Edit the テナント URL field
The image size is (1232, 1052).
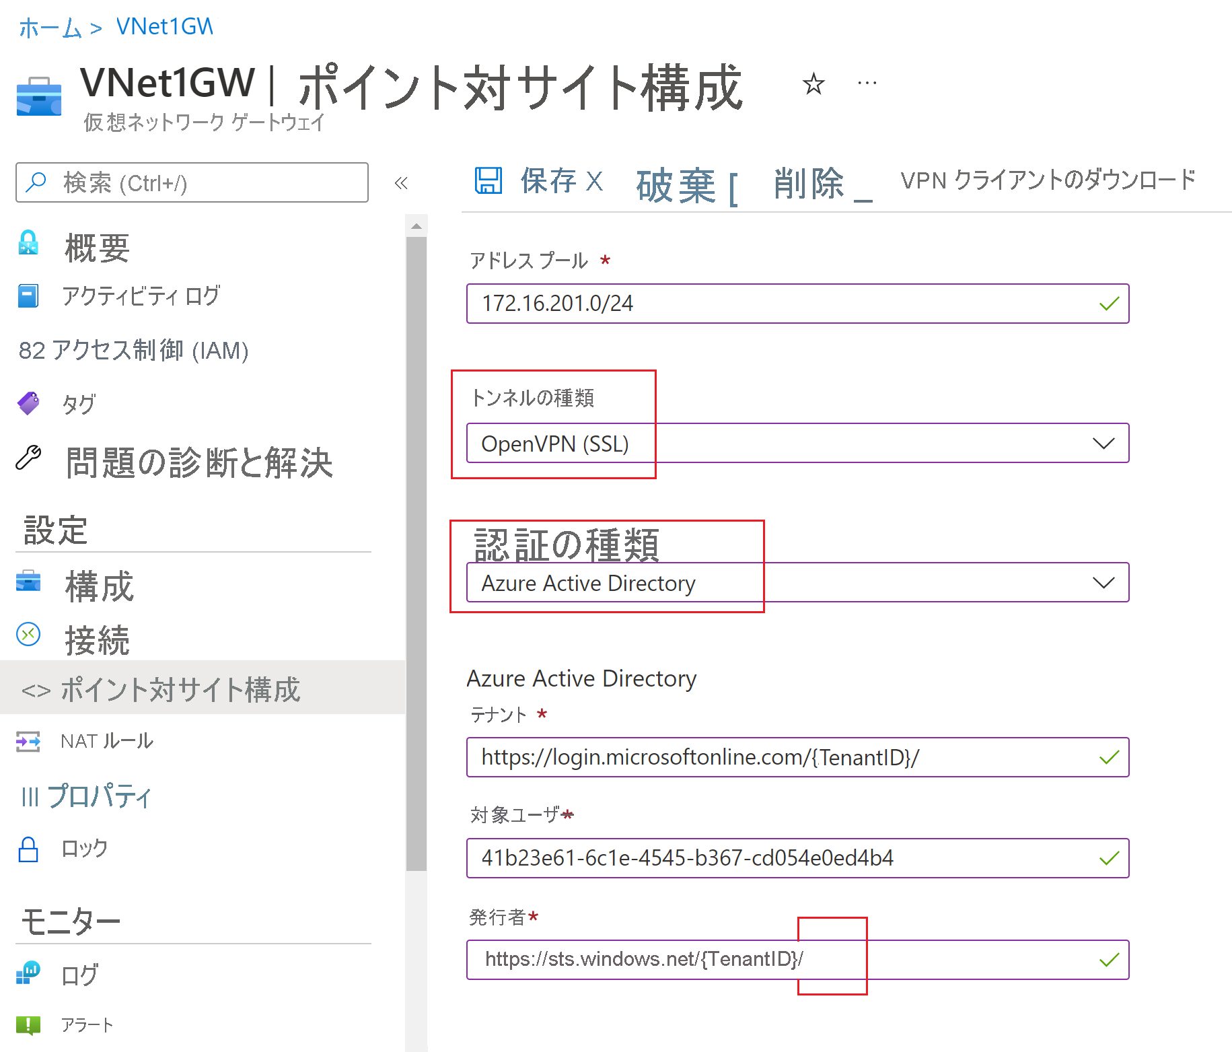(x=797, y=757)
